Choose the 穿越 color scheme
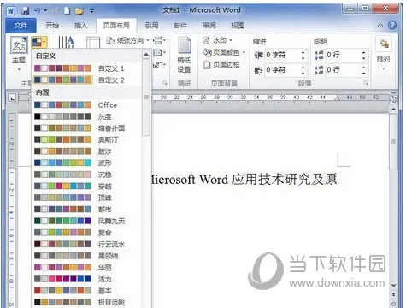The height and width of the screenshot is (308, 406). tap(86, 187)
